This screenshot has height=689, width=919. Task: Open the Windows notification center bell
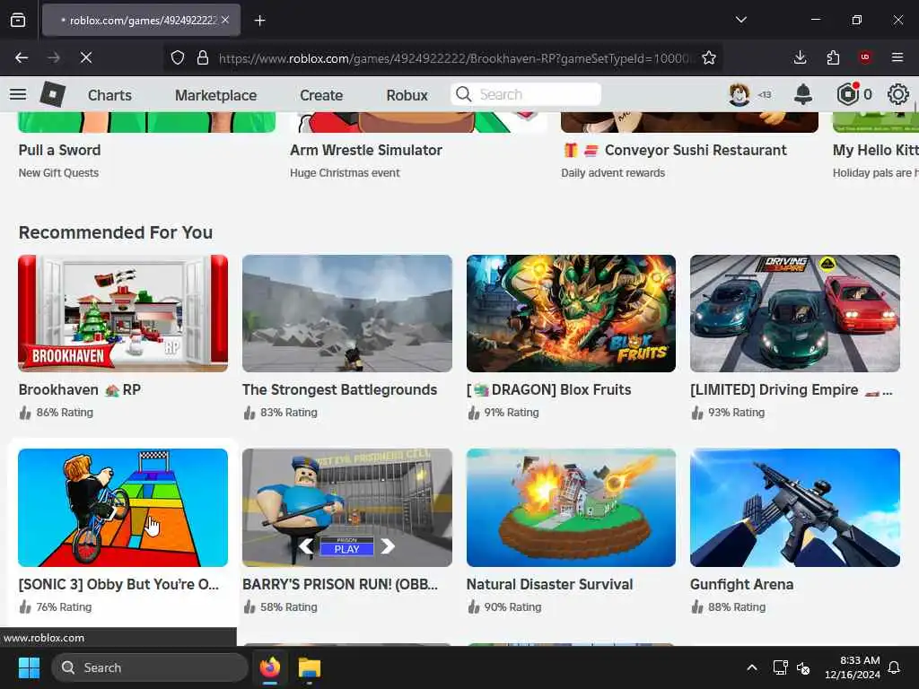[894, 667]
